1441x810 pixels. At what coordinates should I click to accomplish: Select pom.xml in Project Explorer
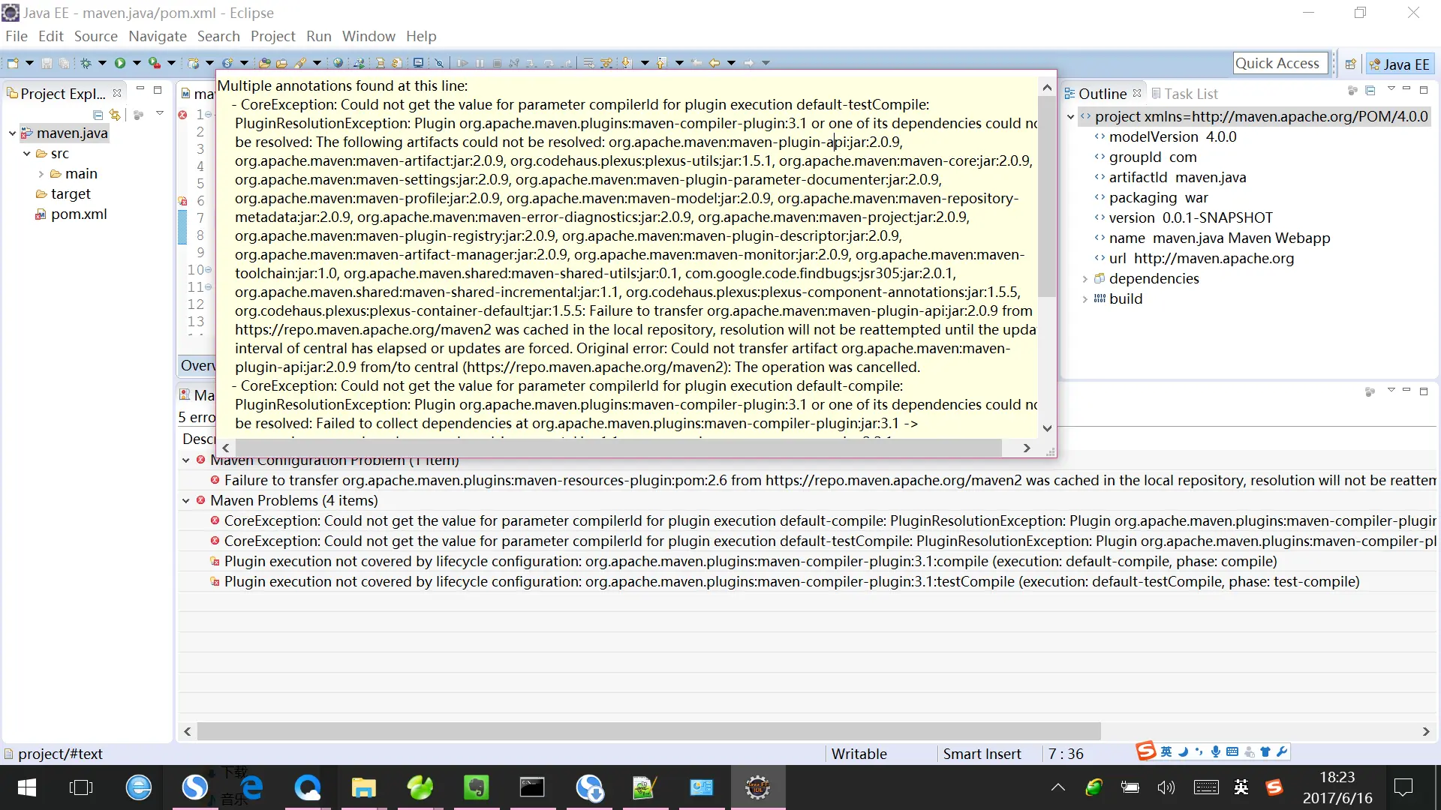79,214
